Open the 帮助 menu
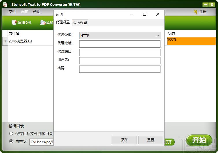 coord(37,12)
